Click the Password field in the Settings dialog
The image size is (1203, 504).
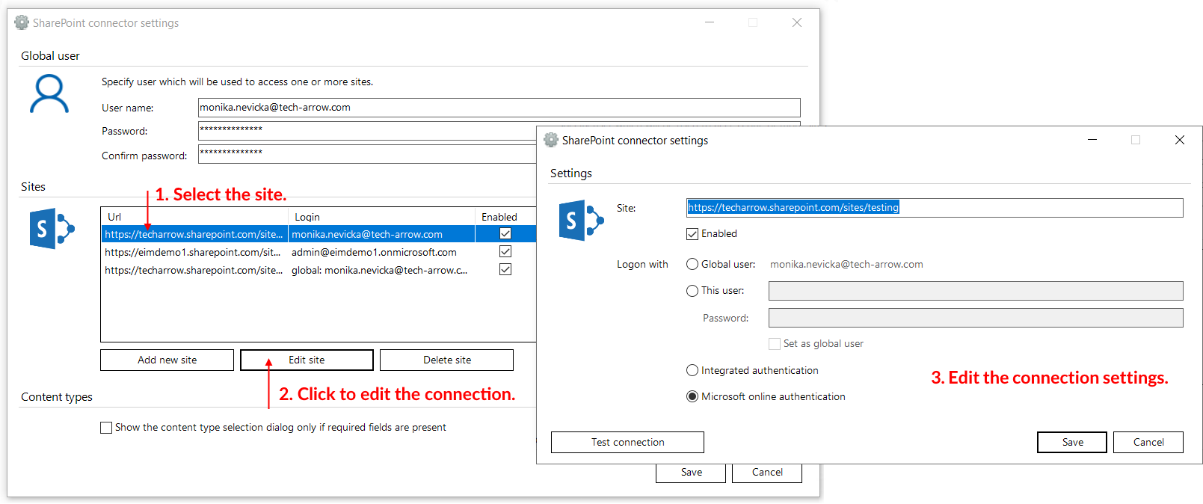pyautogui.click(x=976, y=318)
